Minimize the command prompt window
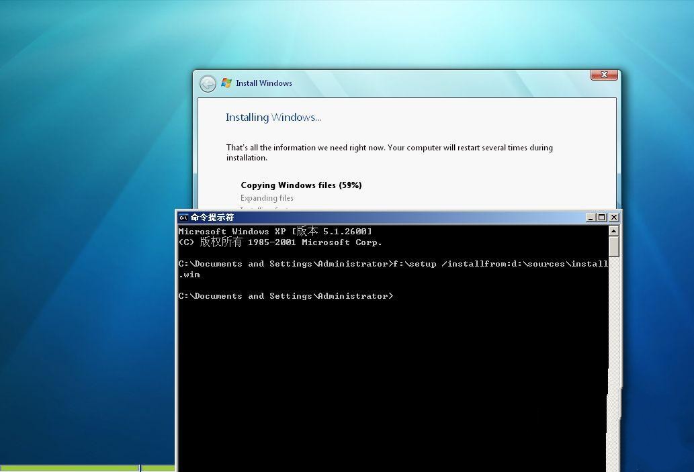The image size is (694, 472). click(x=590, y=218)
